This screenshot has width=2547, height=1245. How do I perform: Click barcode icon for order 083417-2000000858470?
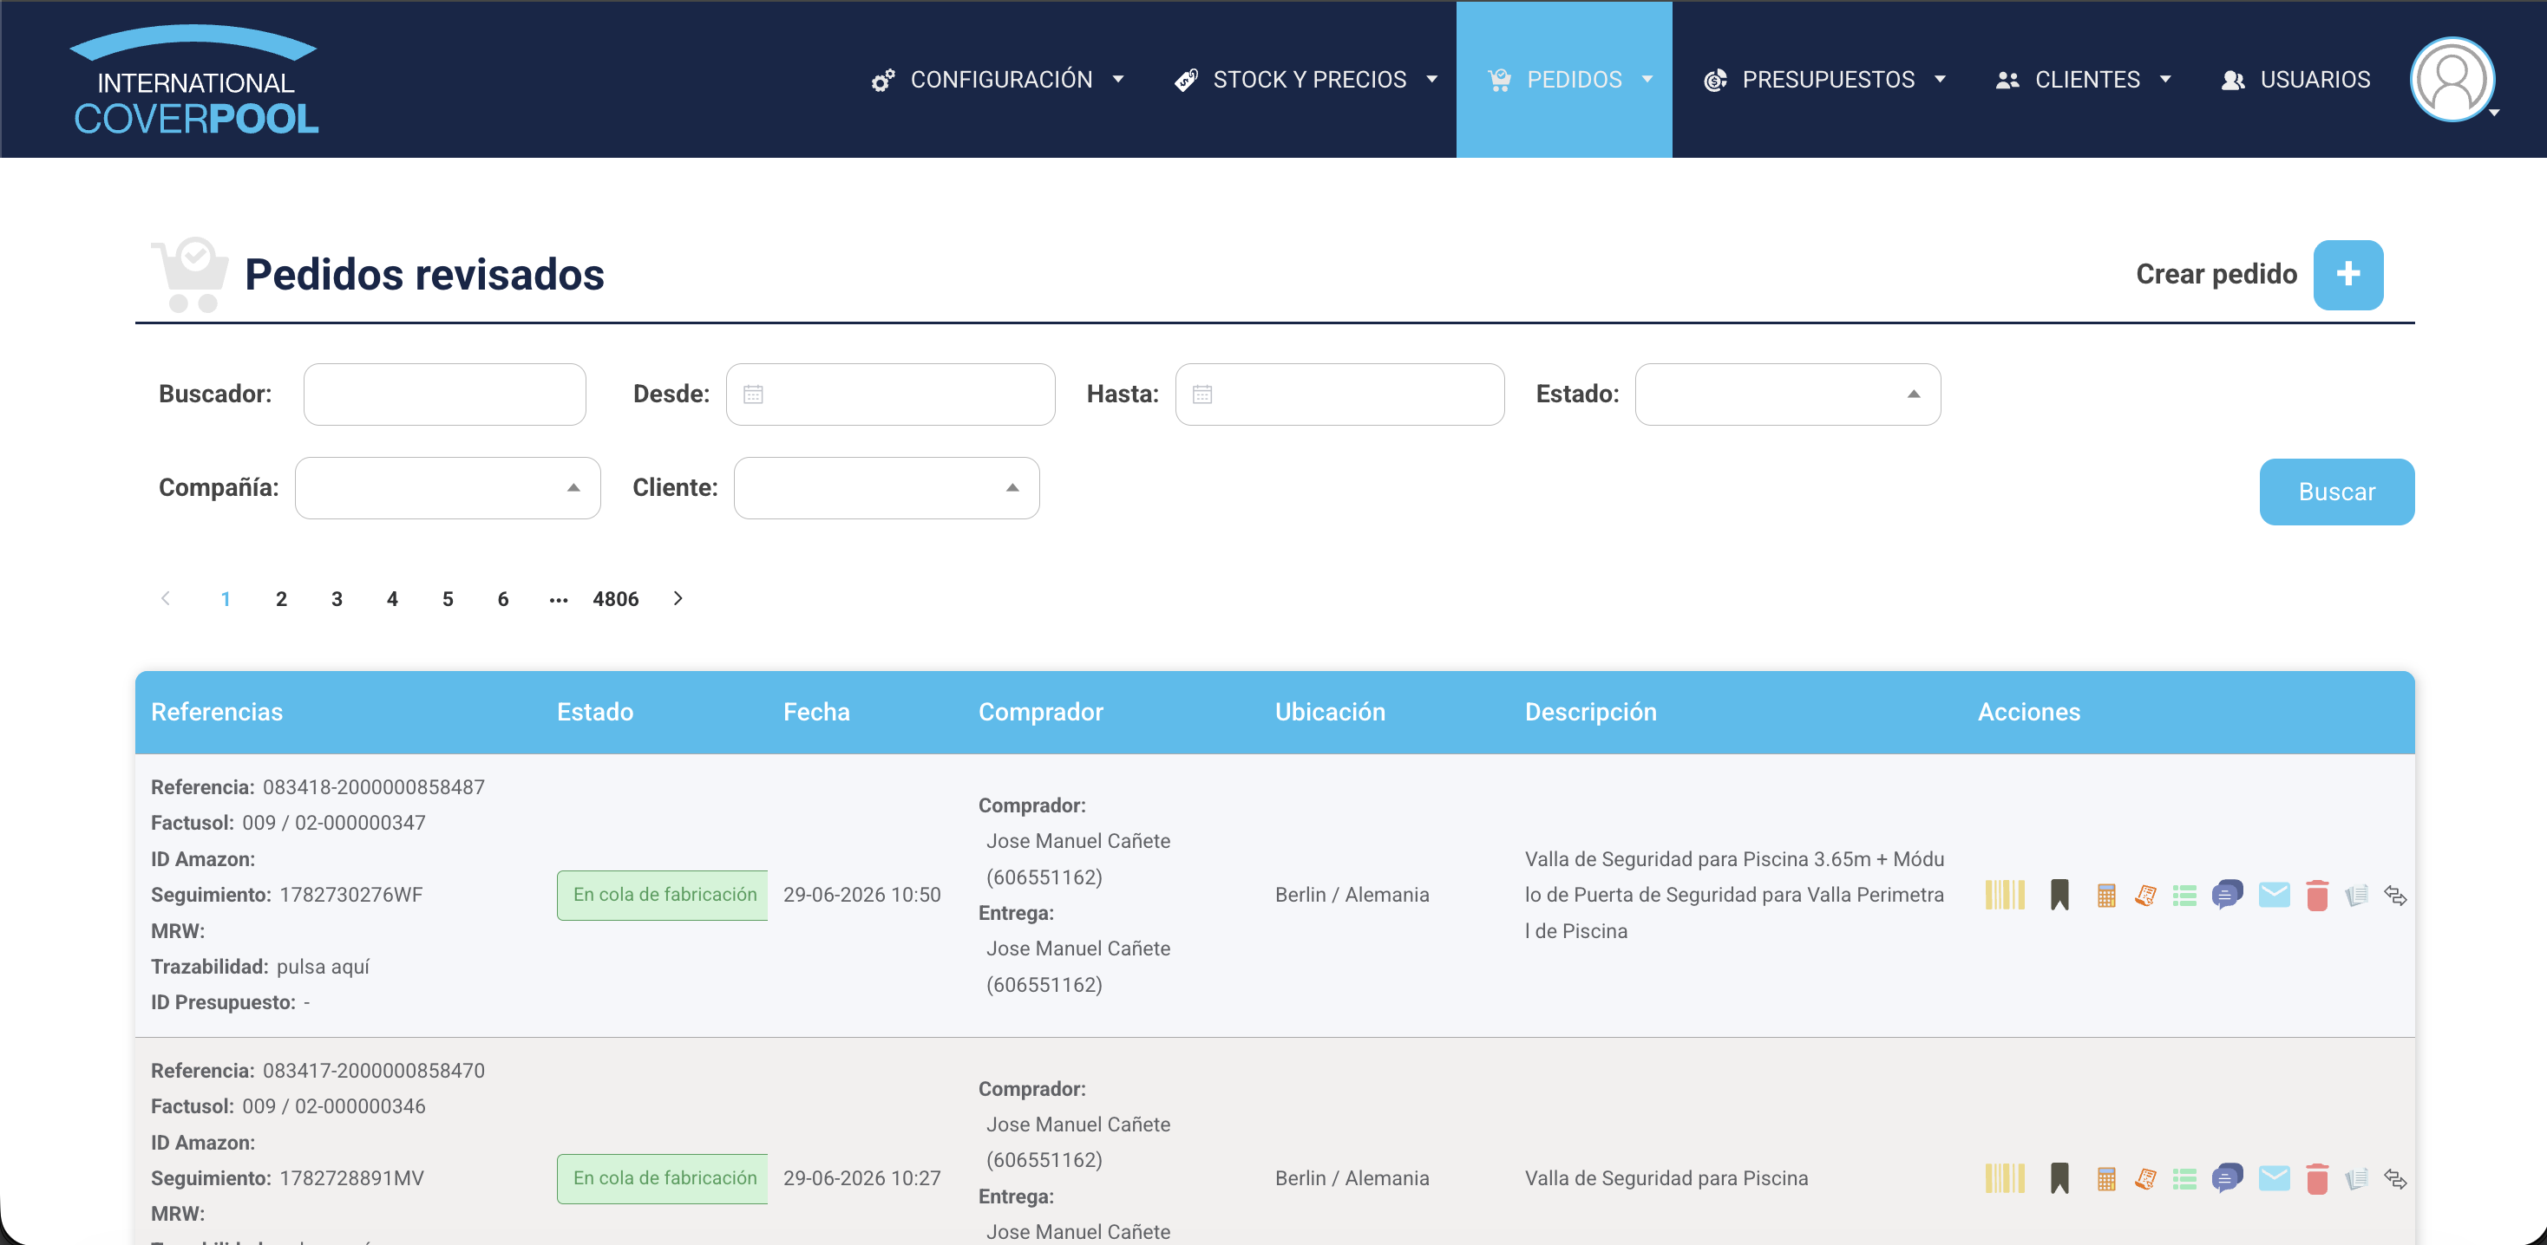(2004, 1179)
